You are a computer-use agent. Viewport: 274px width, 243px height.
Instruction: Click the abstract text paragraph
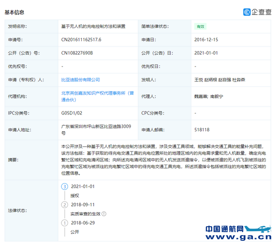pos(163,160)
